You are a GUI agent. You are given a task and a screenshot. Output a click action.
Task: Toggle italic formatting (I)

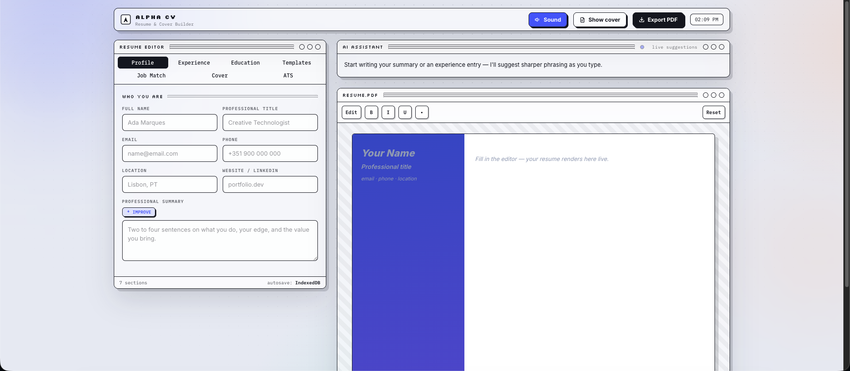388,112
